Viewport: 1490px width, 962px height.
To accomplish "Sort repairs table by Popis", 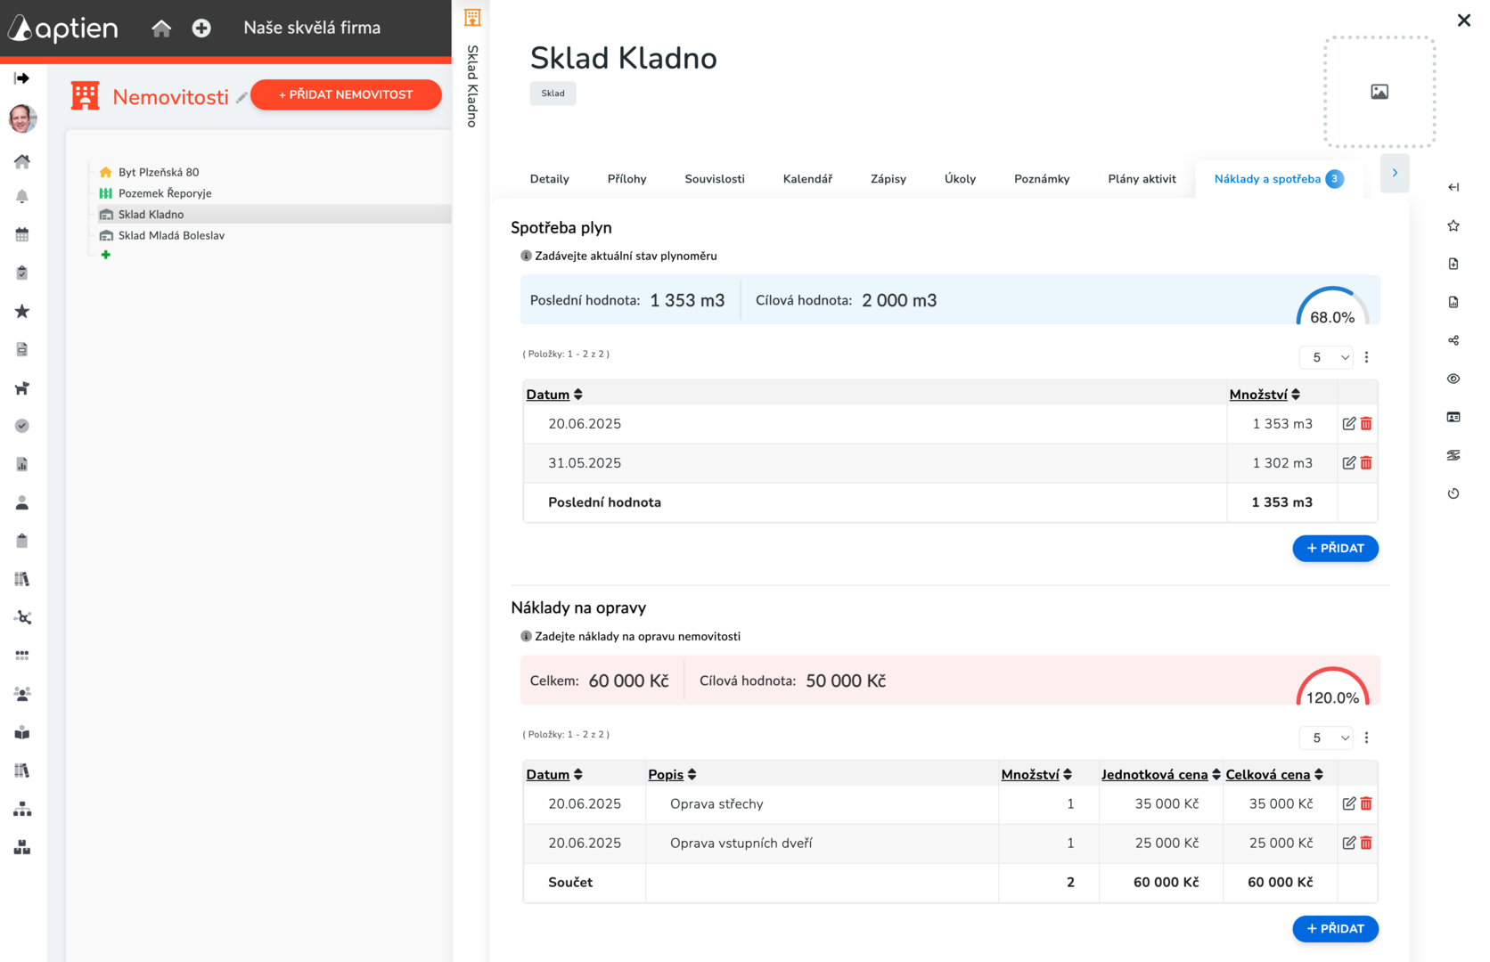I will coord(672,775).
